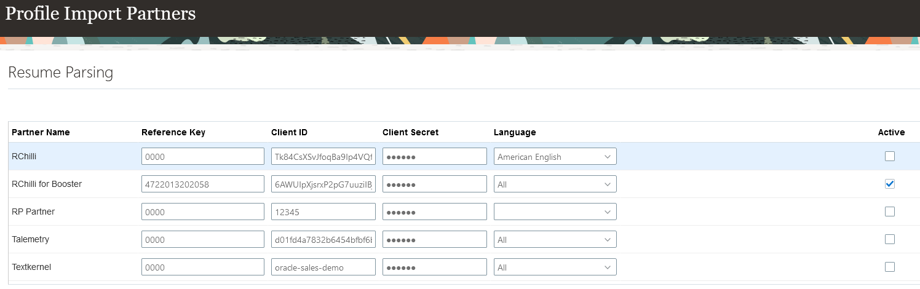Click the Resume Parsing section heading
This screenshot has width=920, height=289.
coord(60,73)
